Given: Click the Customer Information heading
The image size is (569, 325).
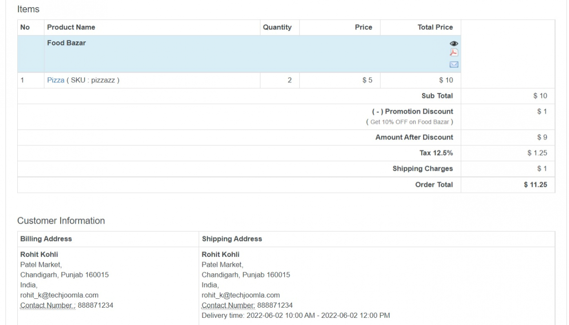Looking at the screenshot, I should pos(61,221).
